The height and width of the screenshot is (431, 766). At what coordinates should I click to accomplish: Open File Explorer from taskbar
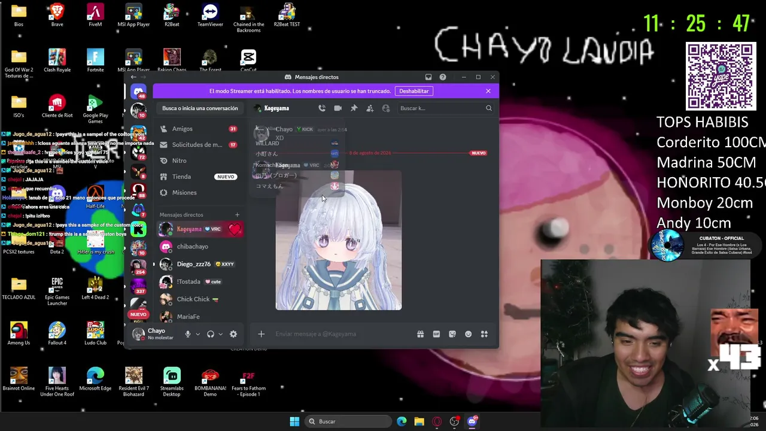coord(419,421)
